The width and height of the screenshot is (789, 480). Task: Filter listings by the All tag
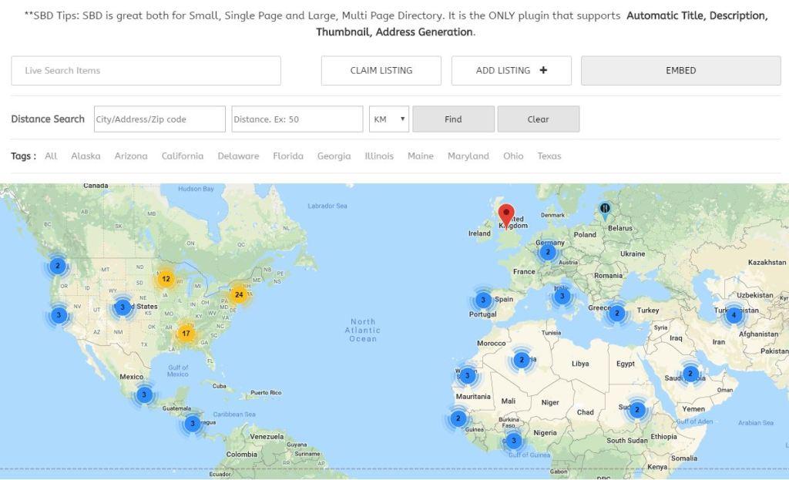coord(51,156)
